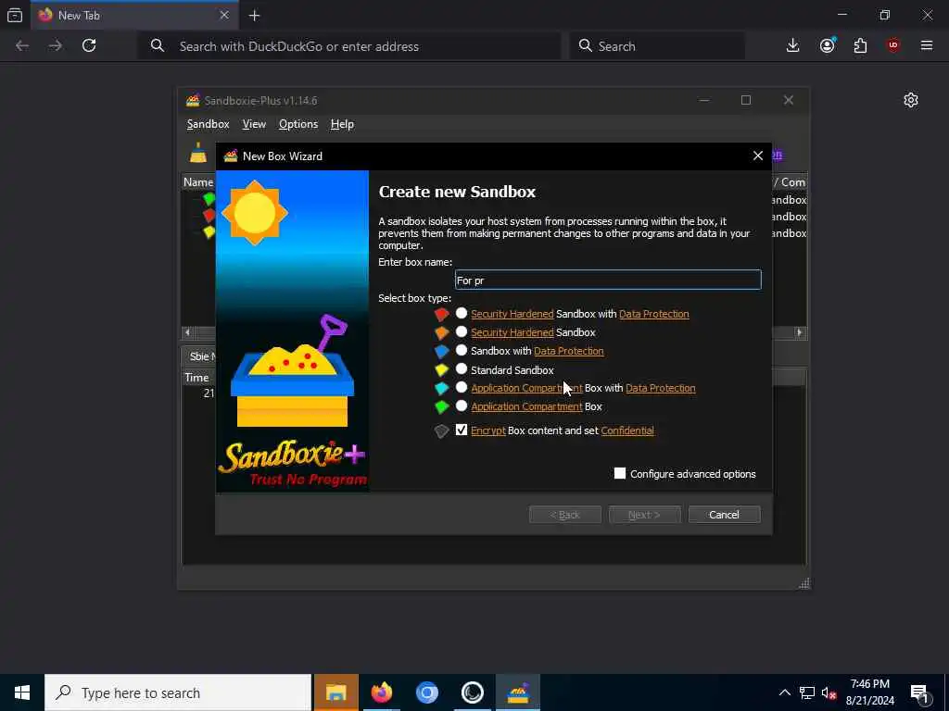Open the browser hamburger application menu
The width and height of the screenshot is (949, 711).
tap(927, 45)
